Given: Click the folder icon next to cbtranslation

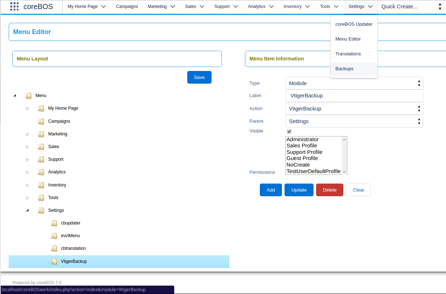Looking at the screenshot, I should (x=54, y=248).
